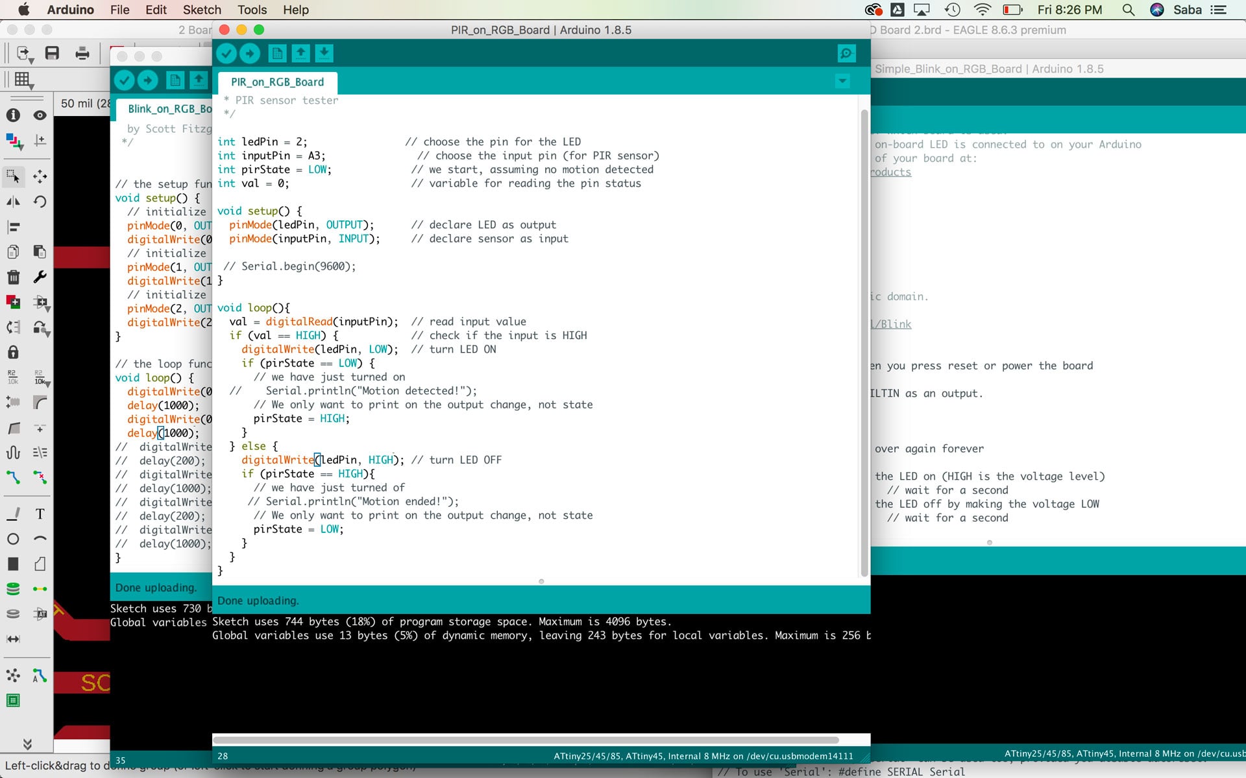Select the EAGLE Circle tool
Screen dimensions: 1246x778
click(x=13, y=539)
